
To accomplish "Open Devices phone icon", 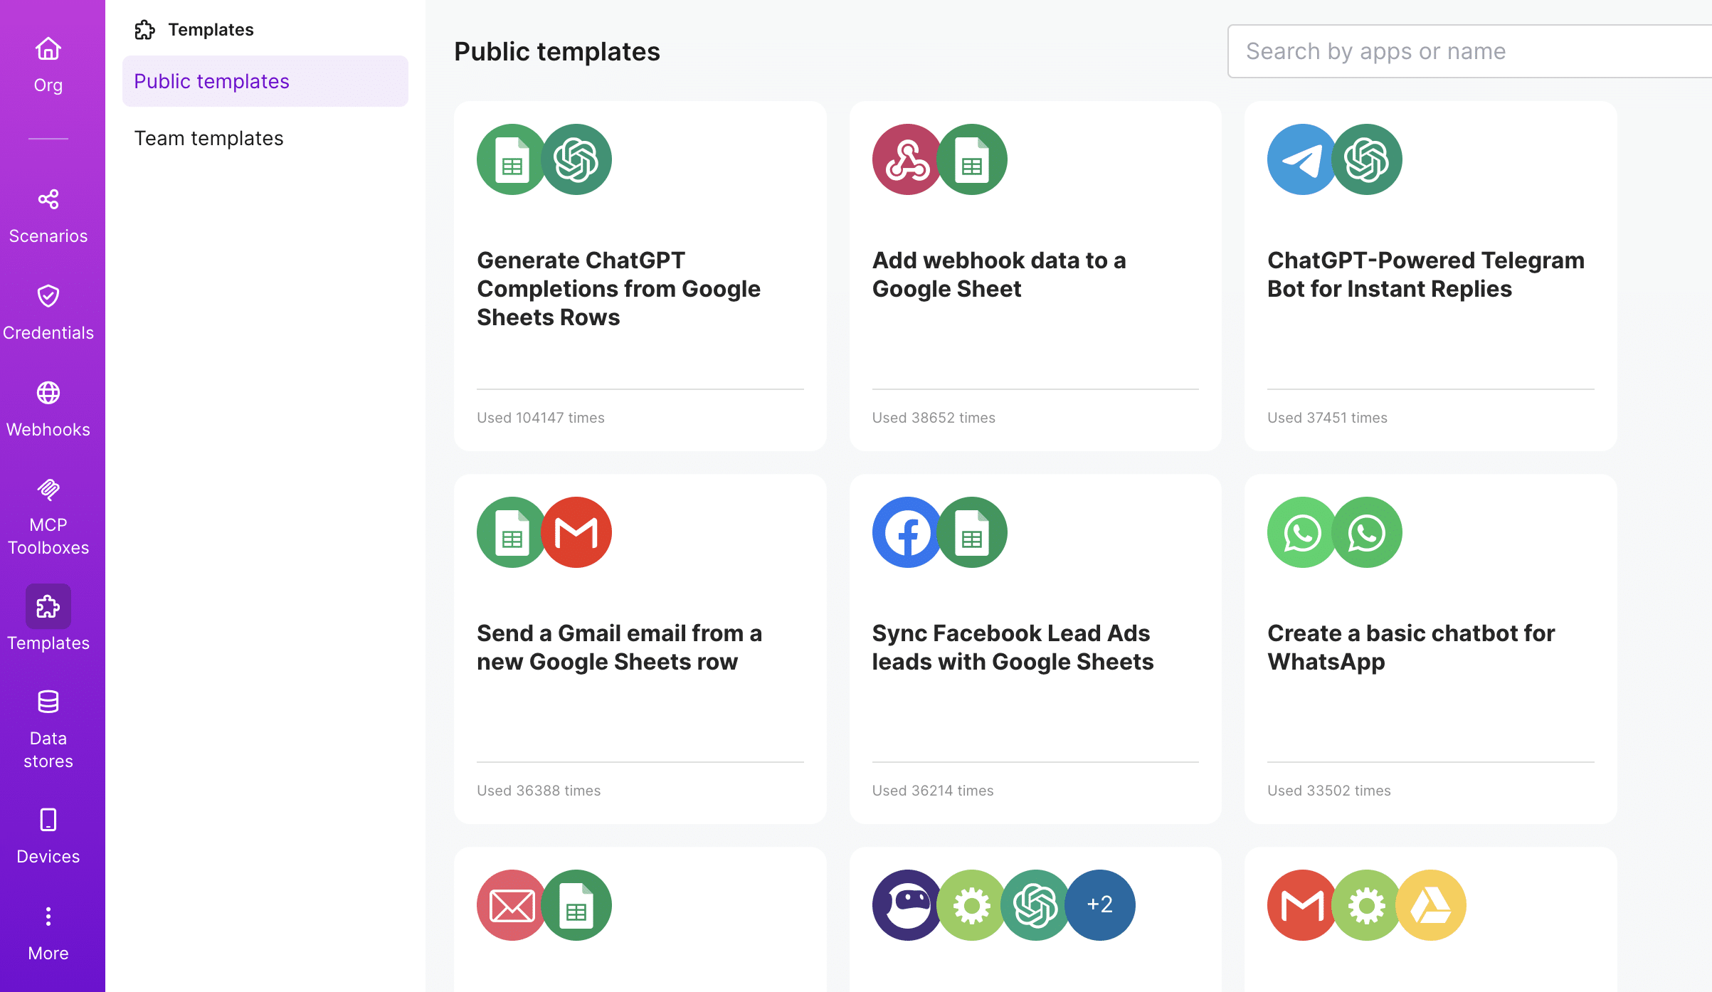I will [48, 820].
